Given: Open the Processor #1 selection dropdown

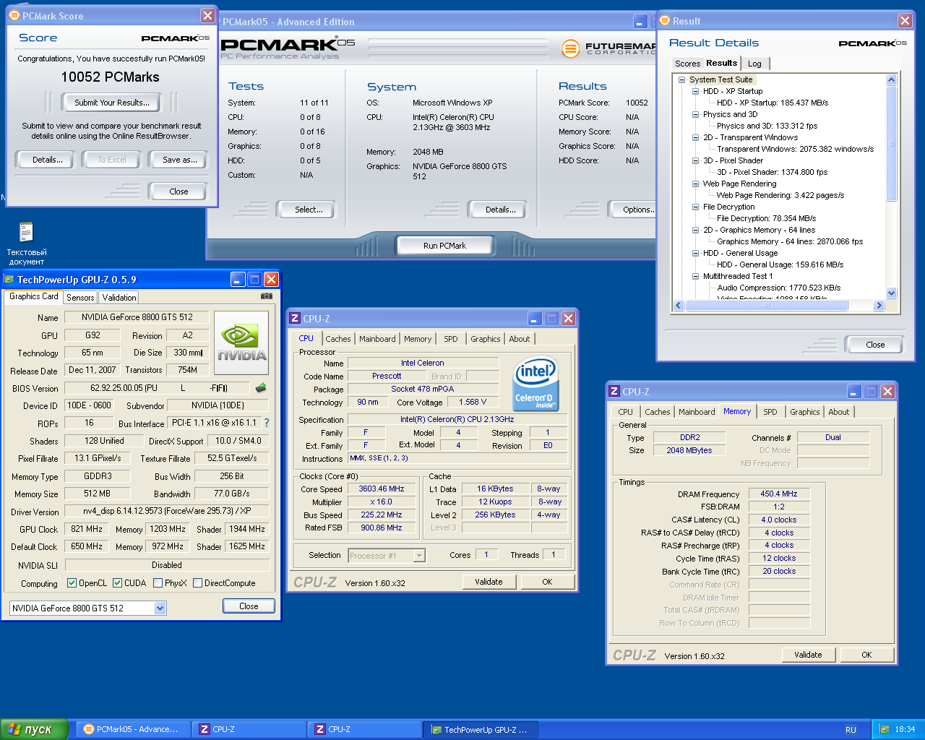Looking at the screenshot, I should (419, 556).
